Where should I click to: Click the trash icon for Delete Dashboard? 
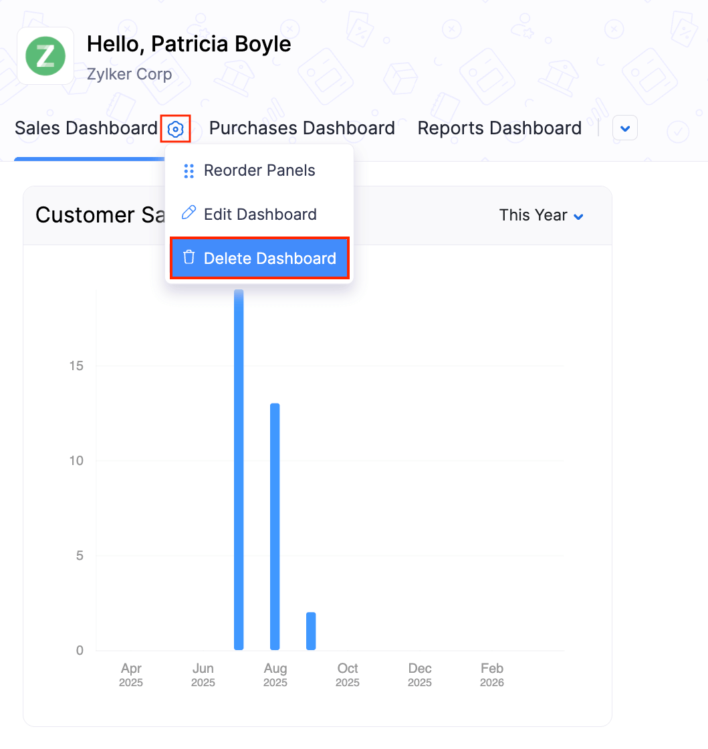pos(189,258)
